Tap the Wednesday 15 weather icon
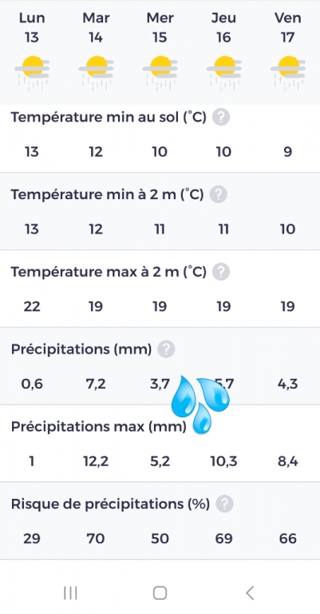The height and width of the screenshot is (614, 320). click(160, 73)
